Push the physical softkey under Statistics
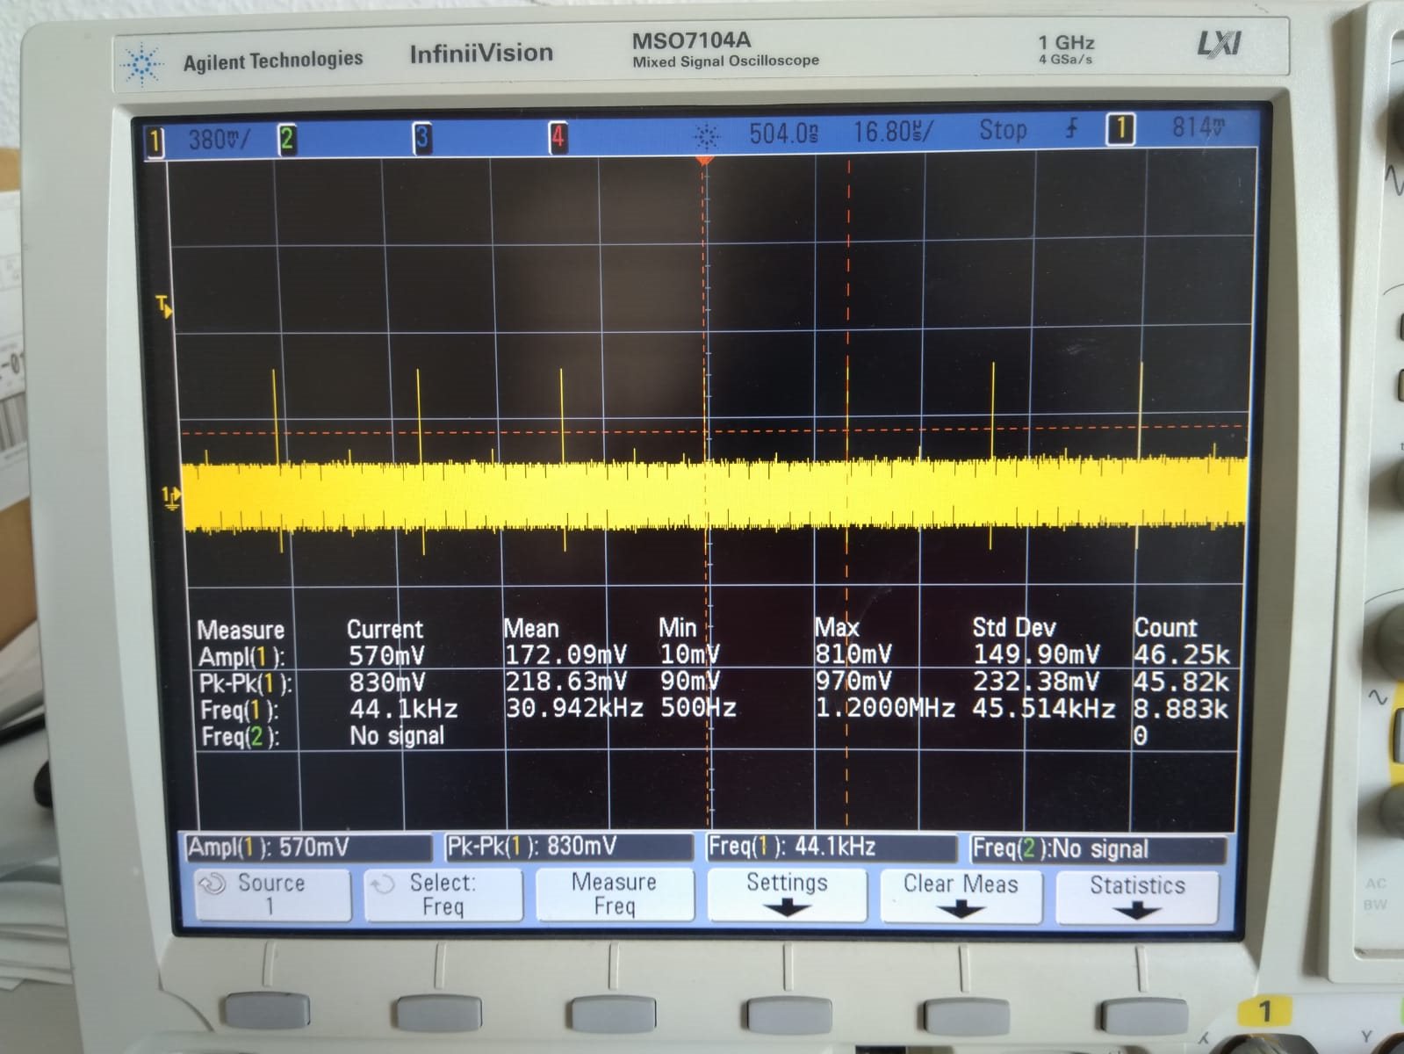The image size is (1404, 1054). [x=1145, y=1016]
